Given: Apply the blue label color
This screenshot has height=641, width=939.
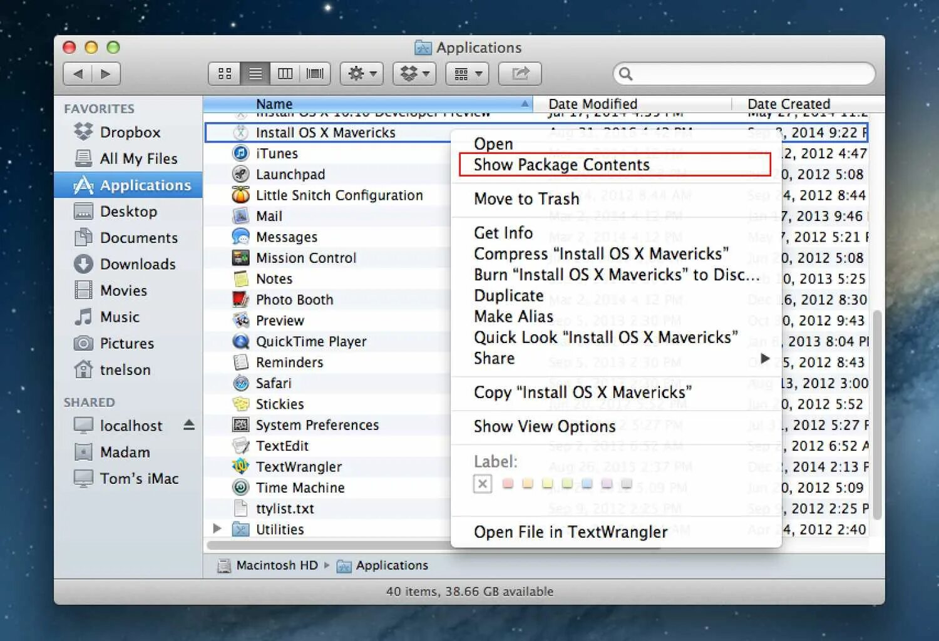Looking at the screenshot, I should click(x=587, y=483).
